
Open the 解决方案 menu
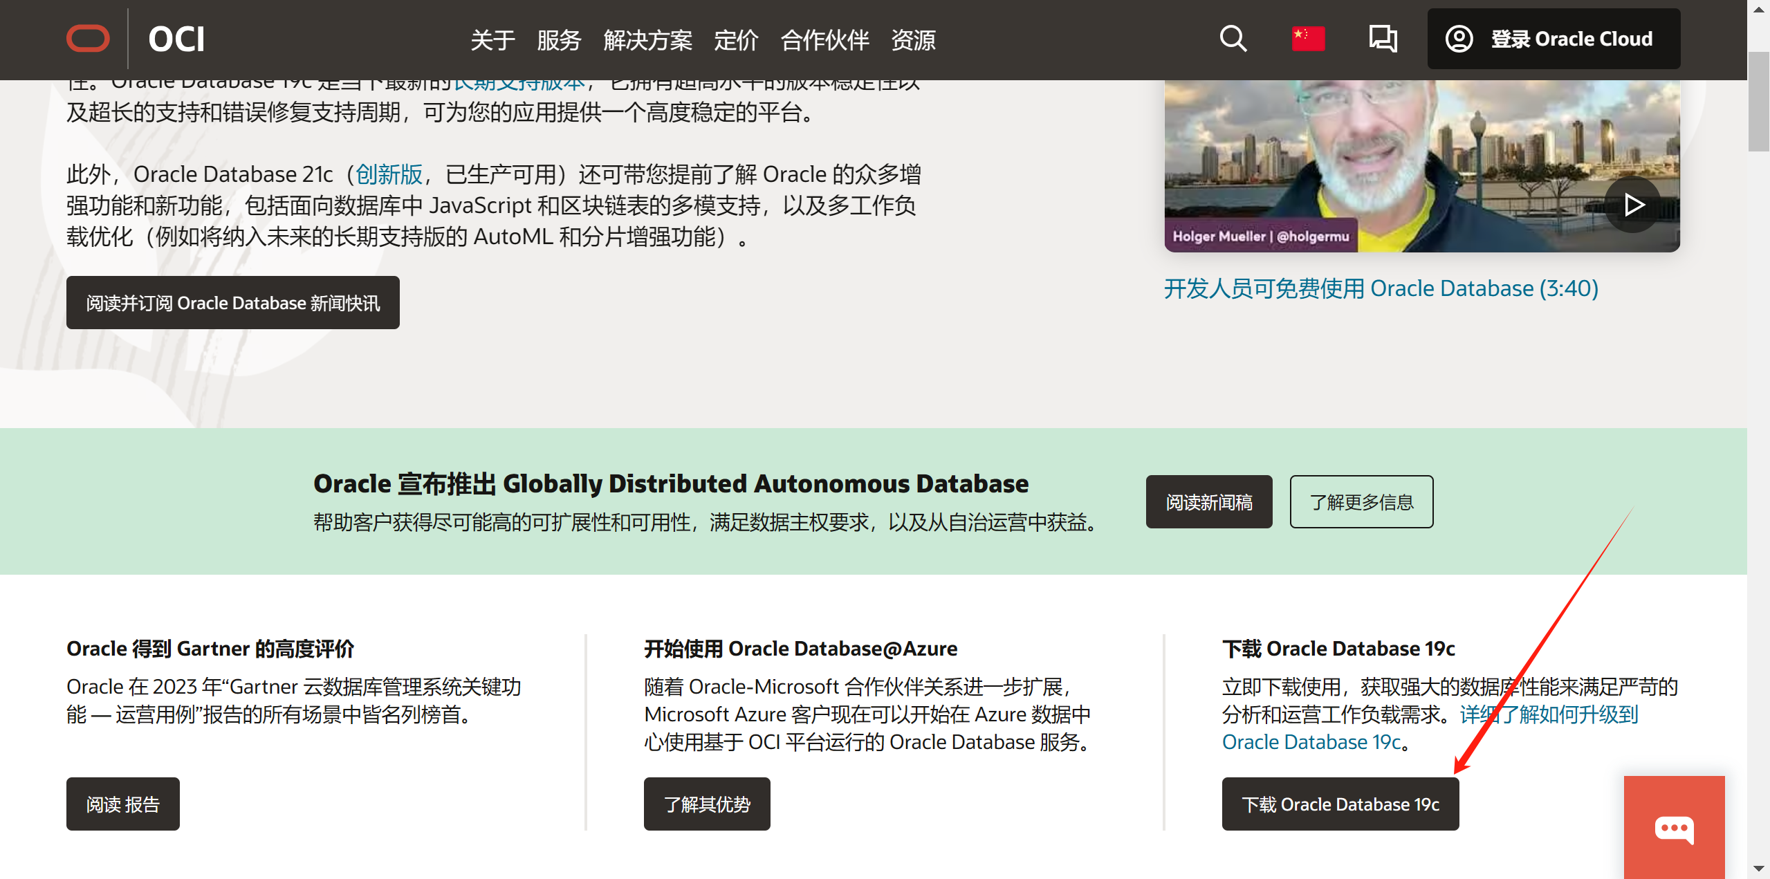coord(647,40)
